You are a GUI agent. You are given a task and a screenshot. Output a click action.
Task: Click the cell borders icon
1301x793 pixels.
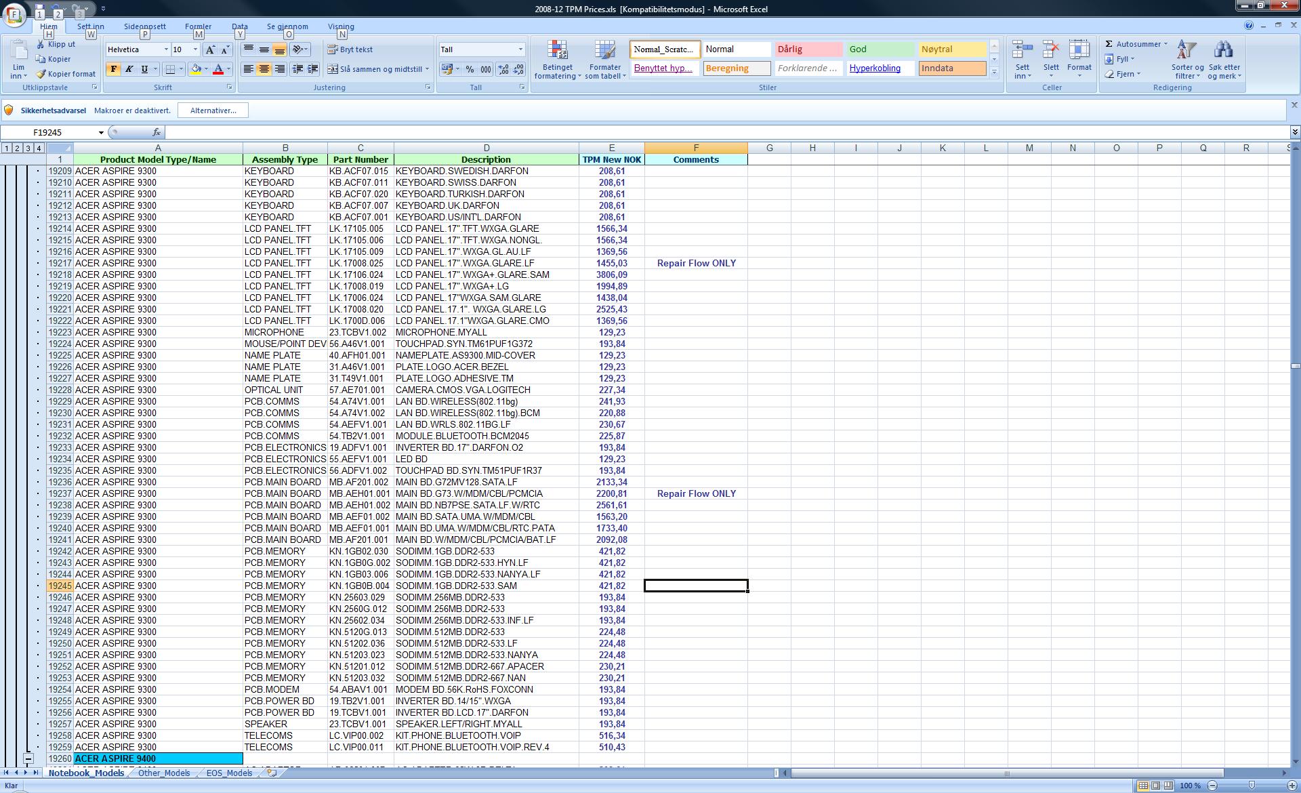171,69
